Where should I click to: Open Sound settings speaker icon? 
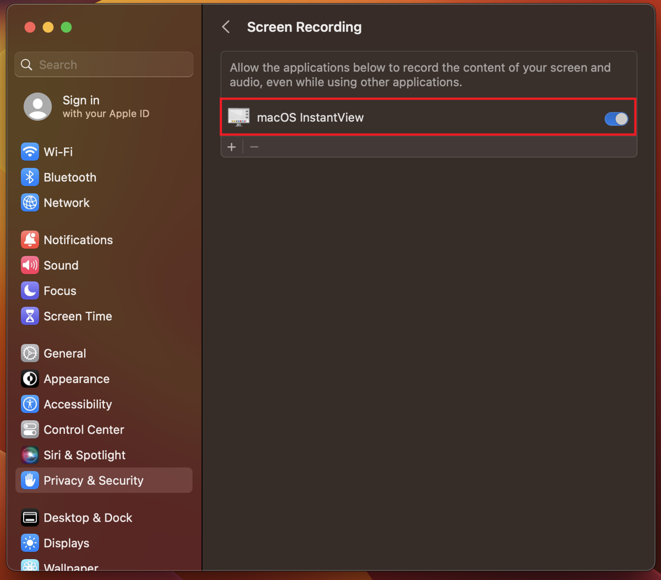click(x=30, y=265)
